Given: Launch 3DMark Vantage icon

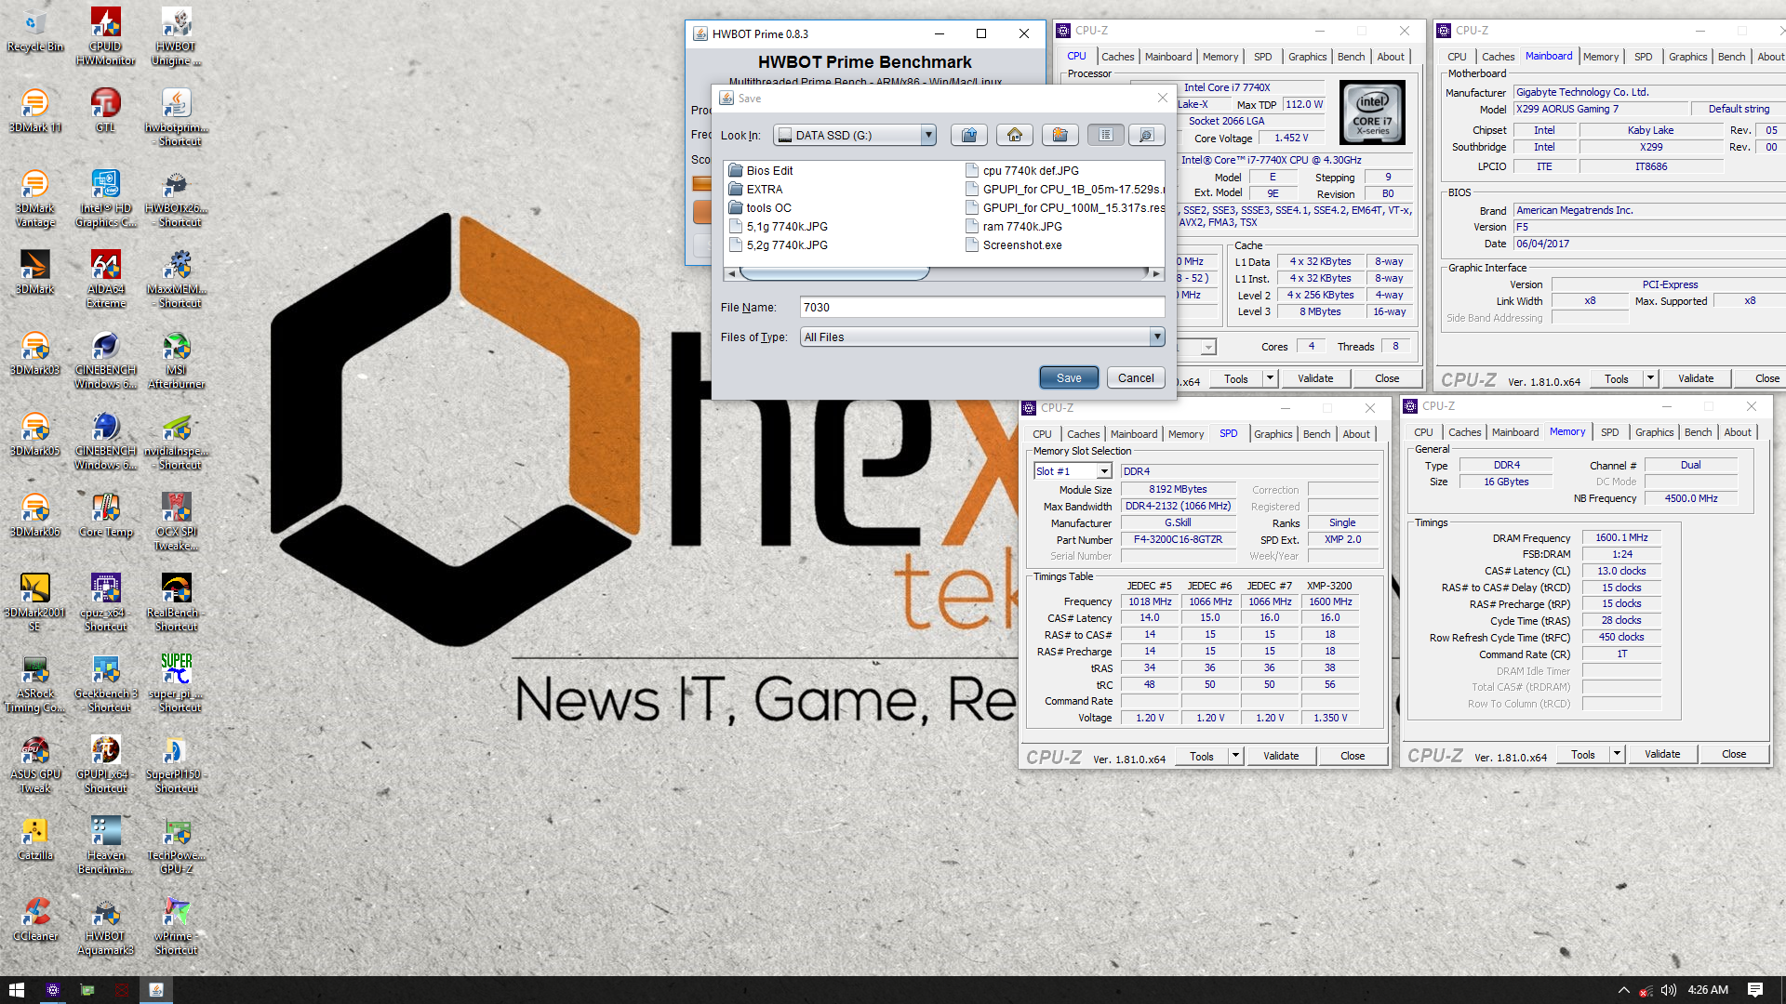Looking at the screenshot, I should [x=35, y=199].
